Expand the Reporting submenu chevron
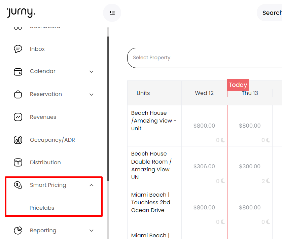Viewport: 282px width, 239px height. 92,231
